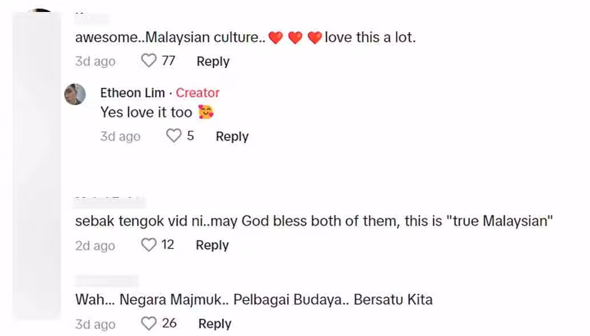Image resolution: width=590 pixels, height=336 pixels.
Task: Click the 26 like count
Action: click(169, 323)
